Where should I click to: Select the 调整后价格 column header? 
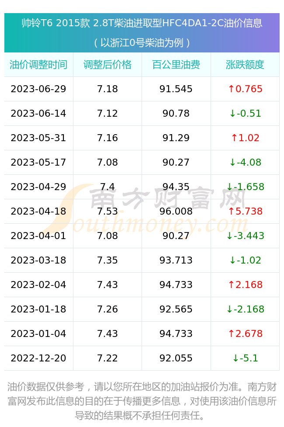[107, 65]
